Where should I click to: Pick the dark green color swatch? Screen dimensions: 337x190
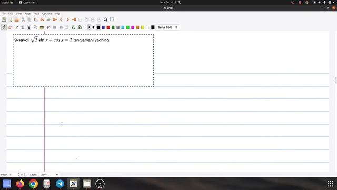[x=113, y=27]
